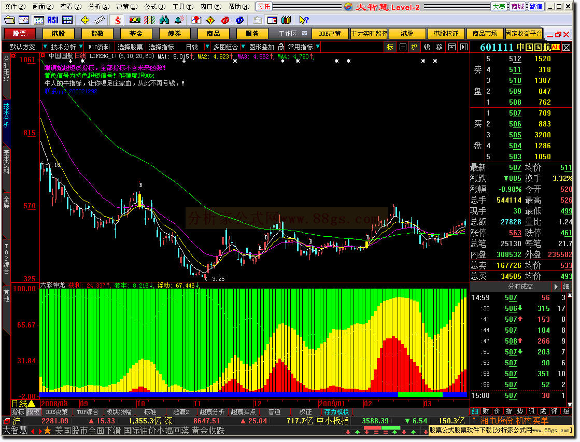580x442 pixels.
Task: Click the DDE决策 workspace button
Action: pyautogui.click(x=330, y=33)
